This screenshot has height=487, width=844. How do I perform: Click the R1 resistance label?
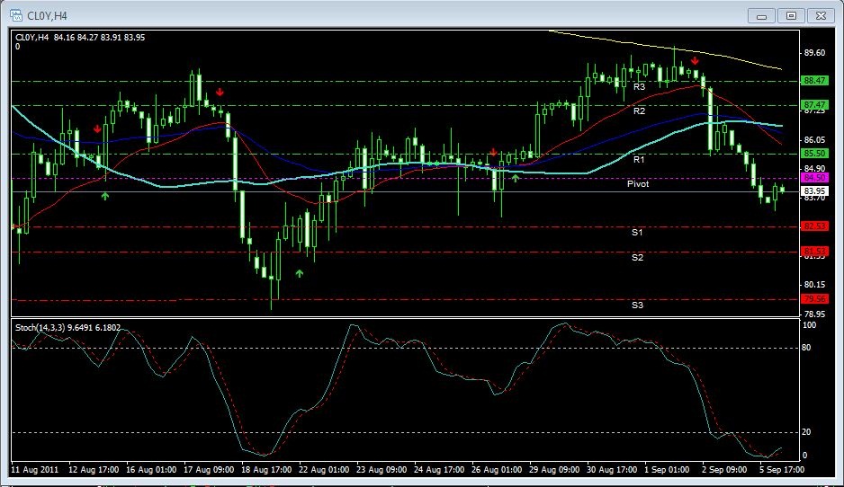639,160
